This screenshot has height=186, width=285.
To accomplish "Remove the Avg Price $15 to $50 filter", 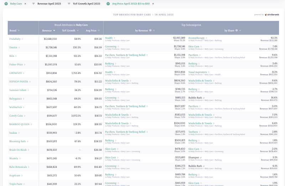I will click(153, 4).
